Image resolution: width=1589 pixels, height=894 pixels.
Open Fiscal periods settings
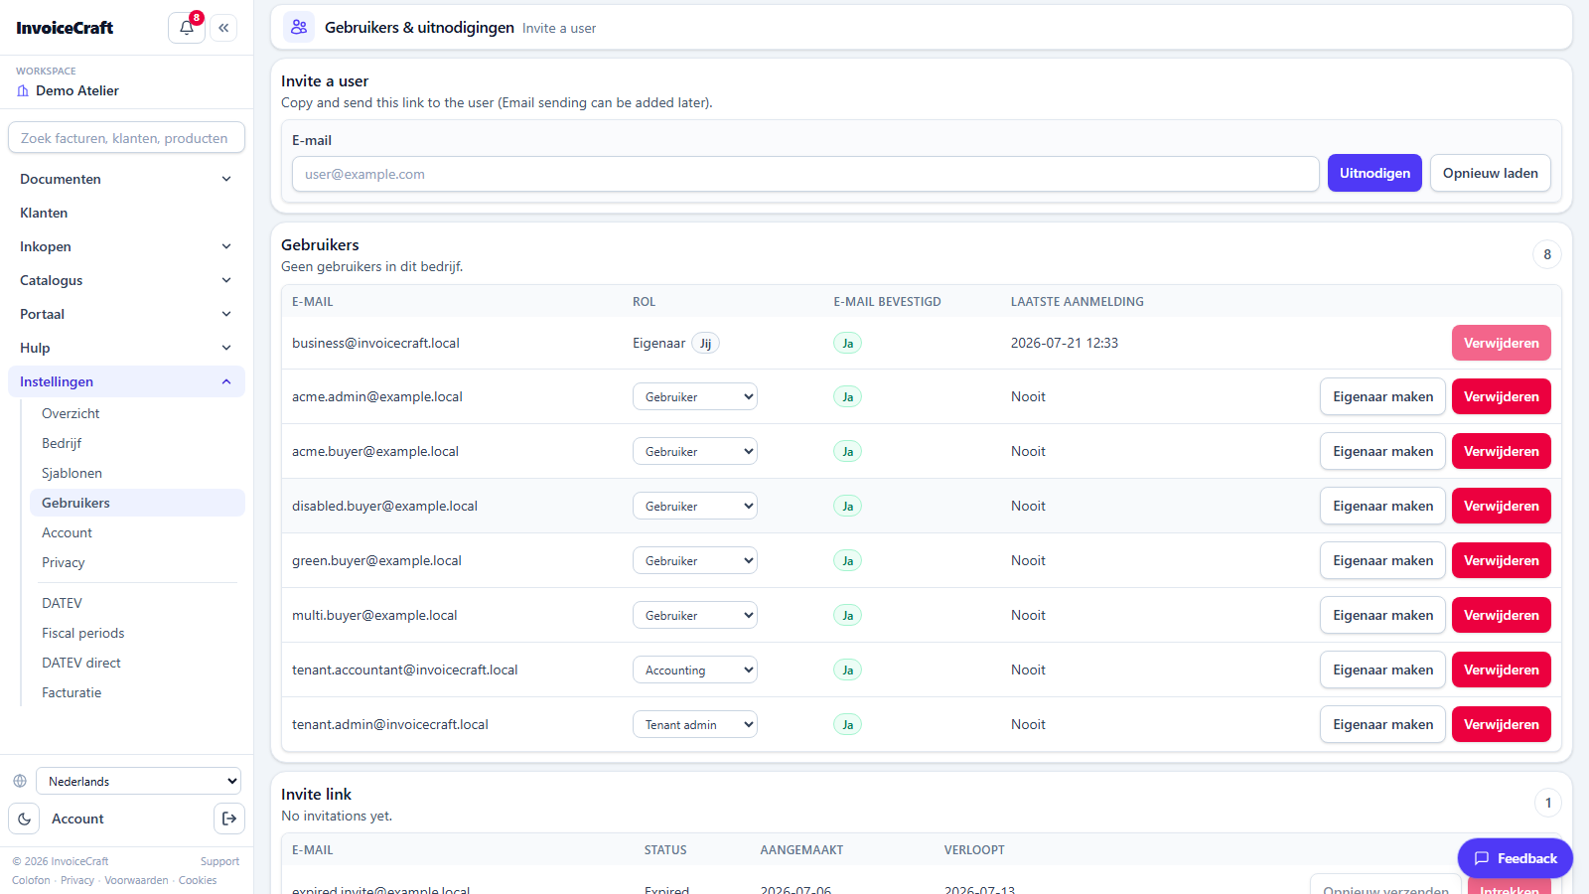[x=137, y=633]
